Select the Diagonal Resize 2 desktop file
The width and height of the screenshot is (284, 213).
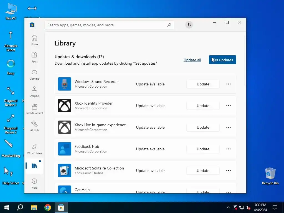(x=11, y=124)
